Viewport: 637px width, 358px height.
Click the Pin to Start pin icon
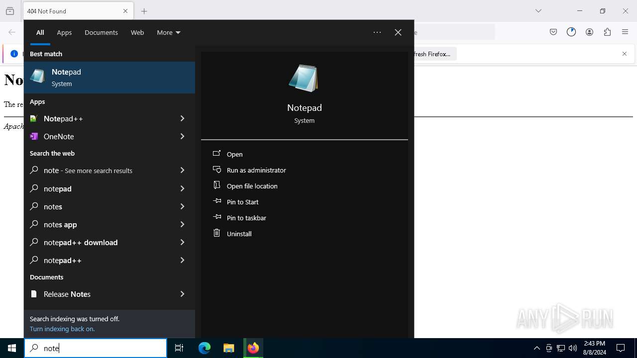[x=217, y=201]
